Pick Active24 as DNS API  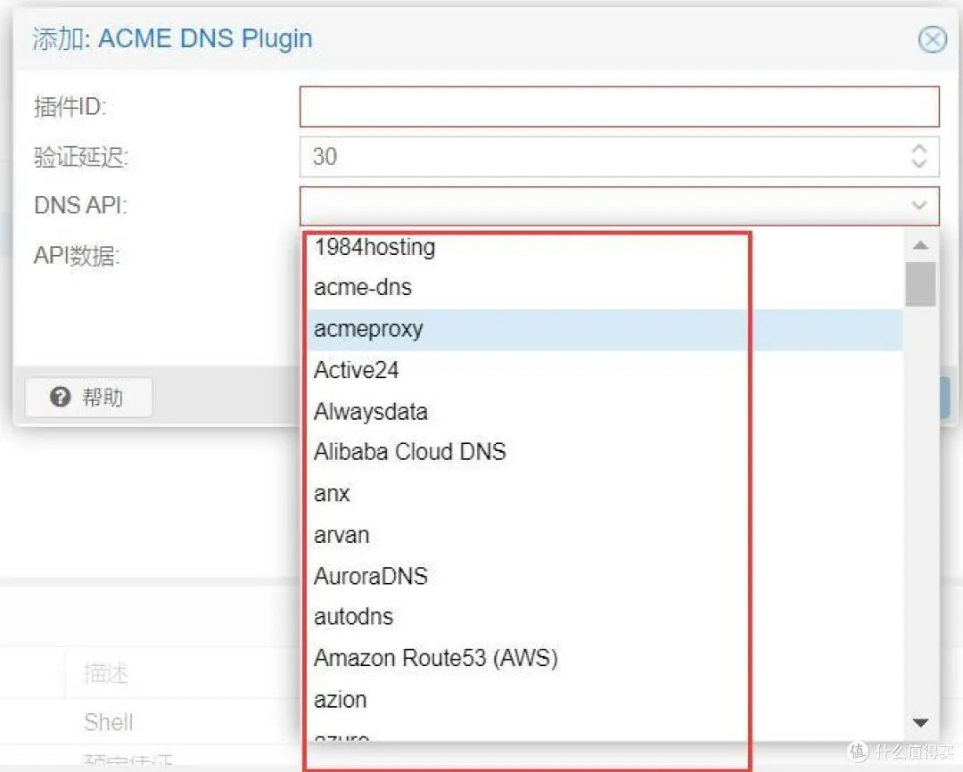[x=357, y=370]
